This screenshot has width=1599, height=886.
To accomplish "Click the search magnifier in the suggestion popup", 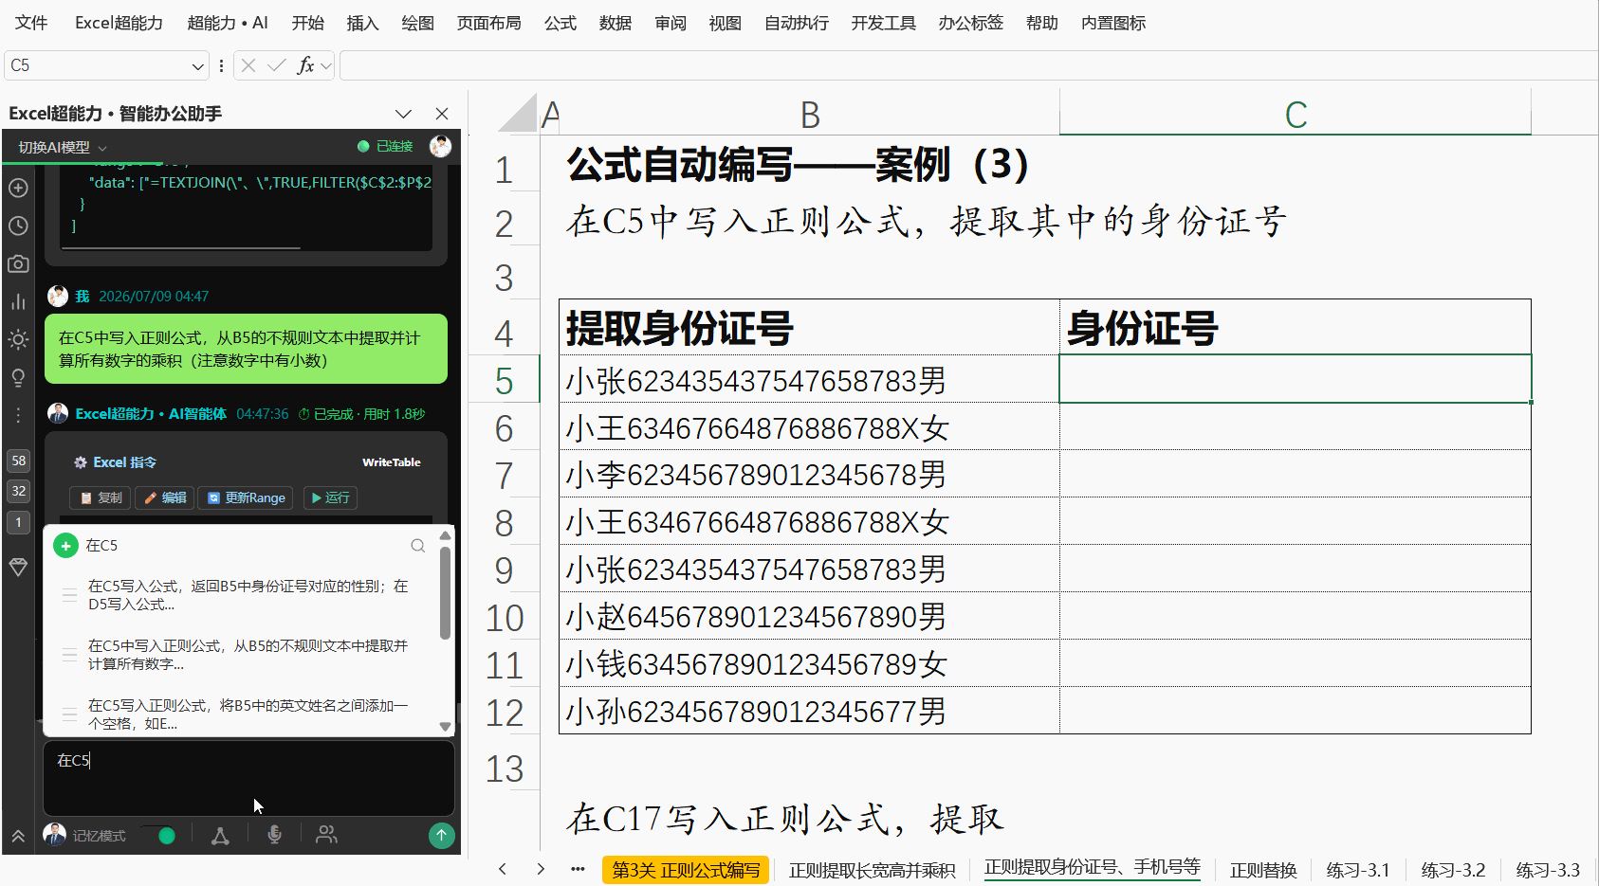I will [x=417, y=546].
